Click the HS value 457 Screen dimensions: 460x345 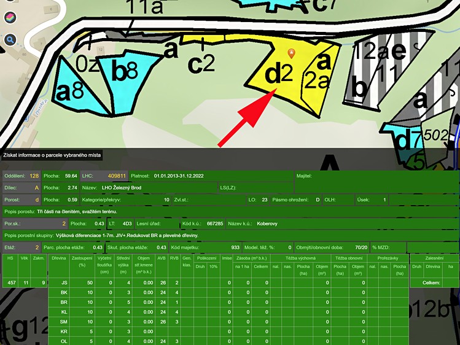point(12,283)
